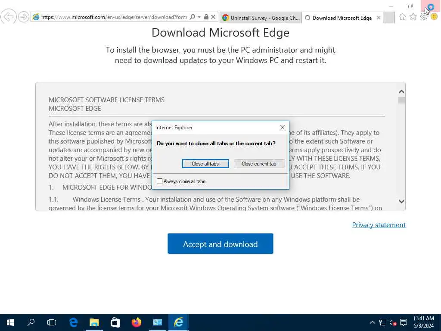
Task: Click the network status tray icon
Action: click(x=382, y=322)
